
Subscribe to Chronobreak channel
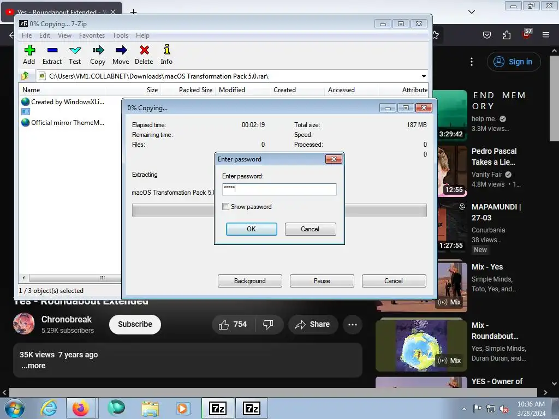click(135, 324)
